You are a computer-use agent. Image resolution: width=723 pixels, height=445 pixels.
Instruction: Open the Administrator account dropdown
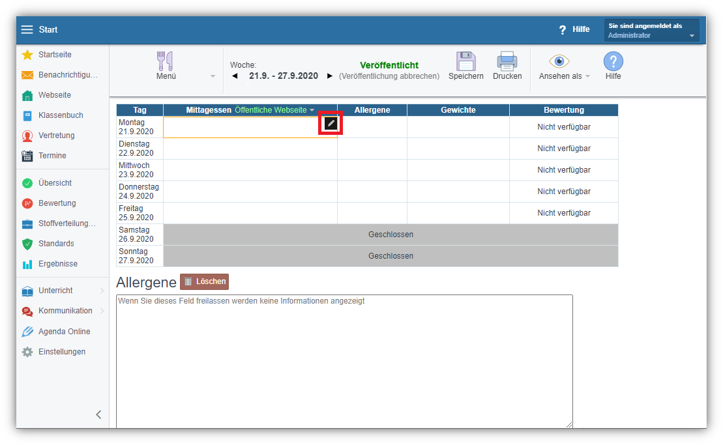tap(651, 31)
